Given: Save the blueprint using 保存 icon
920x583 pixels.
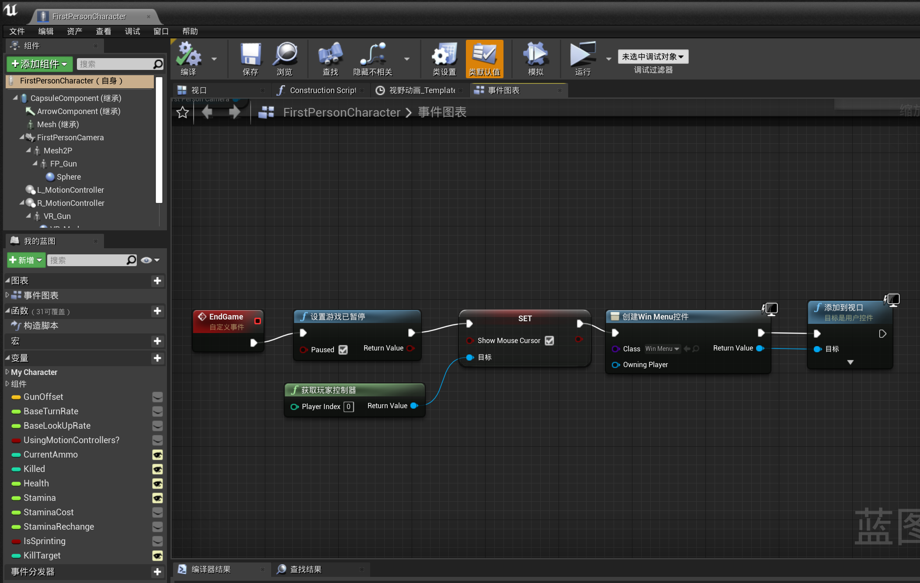Looking at the screenshot, I should (250, 59).
